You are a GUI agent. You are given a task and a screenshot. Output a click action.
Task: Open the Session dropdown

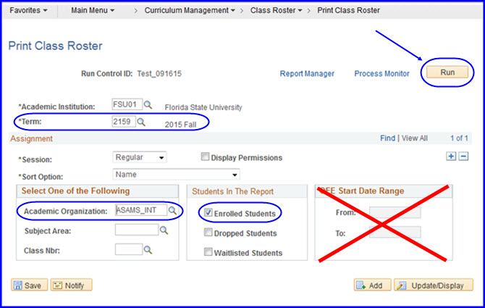[140, 157]
